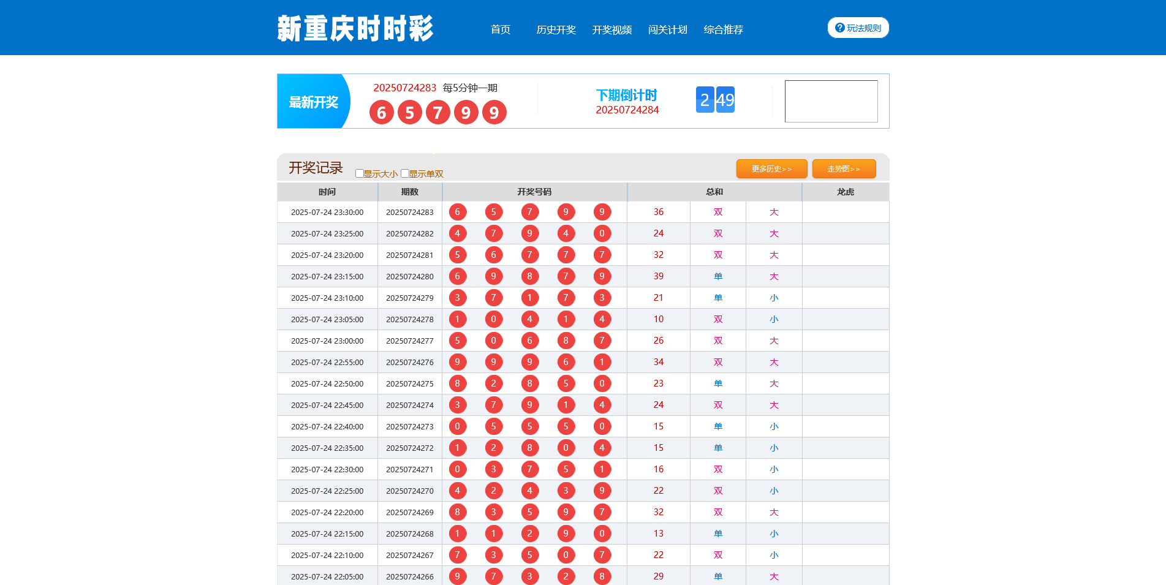The height and width of the screenshot is (585, 1166).
Task: Click the ball 1 in row 20250724274
Action: pos(566,405)
